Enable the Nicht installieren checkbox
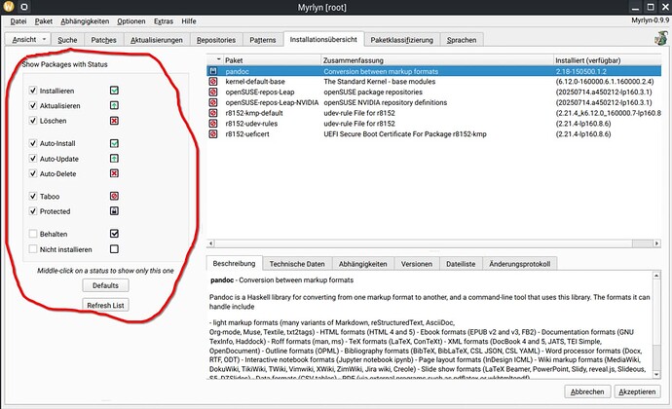The width and height of the screenshot is (672, 409). pos(34,249)
